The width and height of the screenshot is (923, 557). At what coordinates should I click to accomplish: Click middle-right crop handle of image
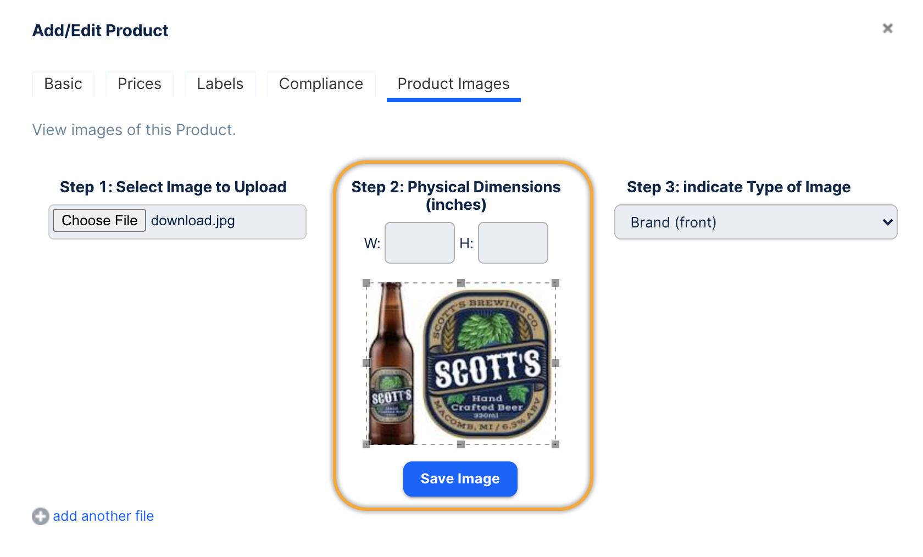tap(555, 363)
